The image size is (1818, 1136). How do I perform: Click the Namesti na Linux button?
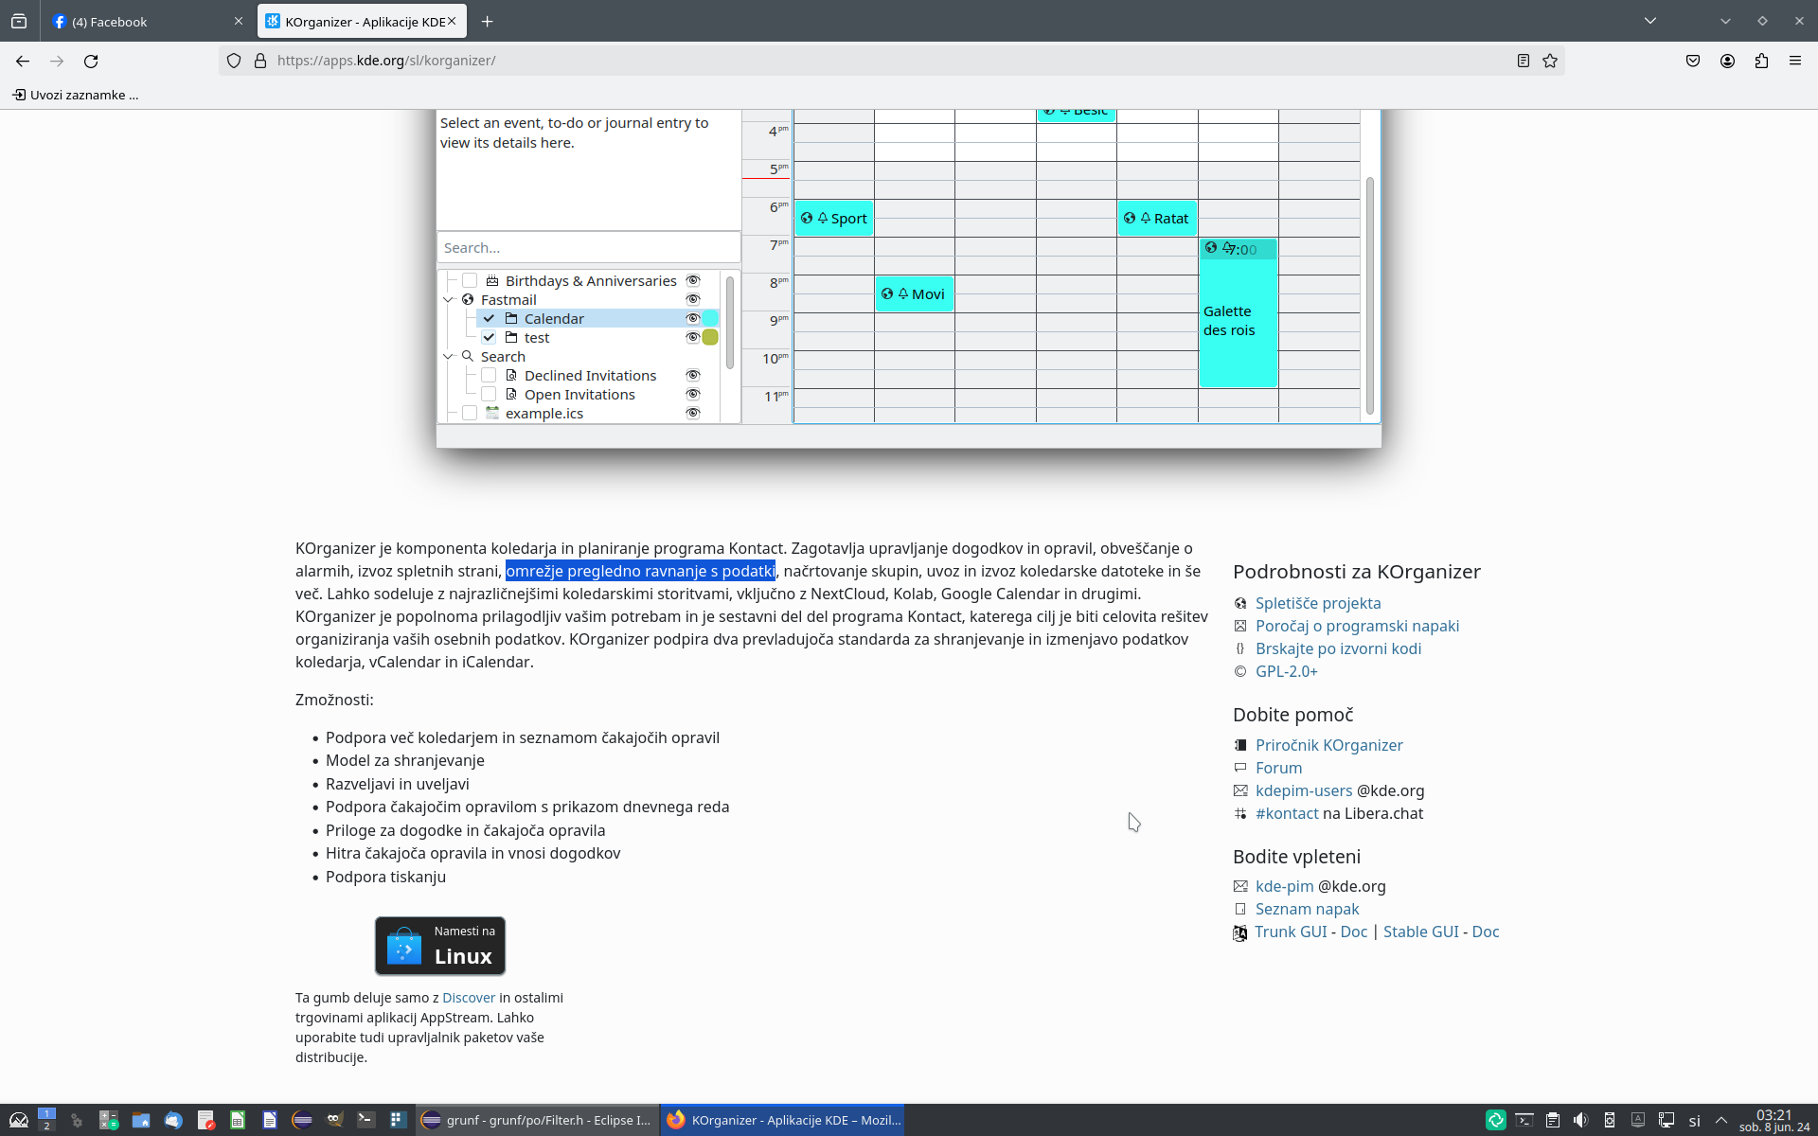pyautogui.click(x=440, y=946)
